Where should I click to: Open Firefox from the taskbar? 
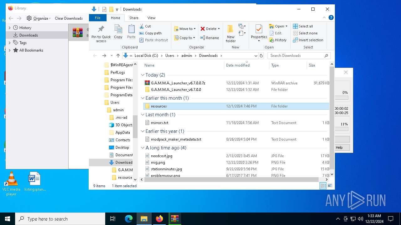click(x=159, y=219)
